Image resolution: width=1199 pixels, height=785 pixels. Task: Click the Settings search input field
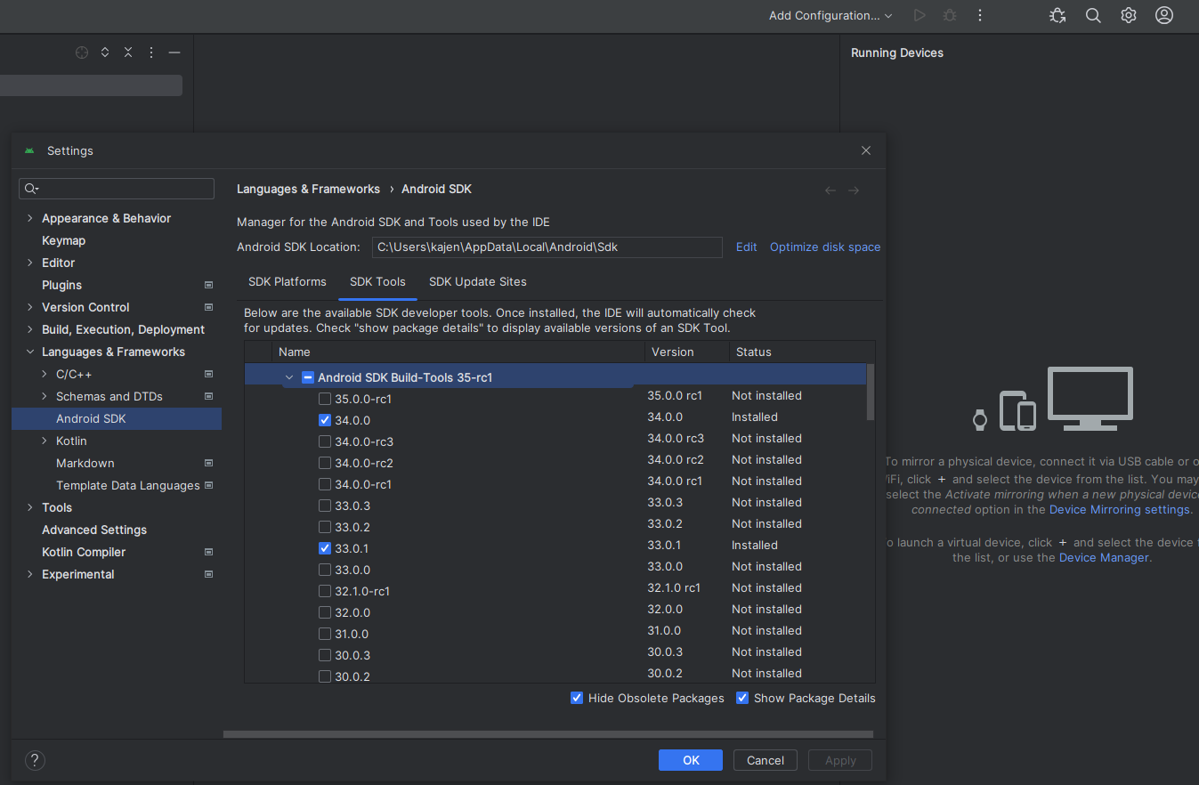(117, 189)
